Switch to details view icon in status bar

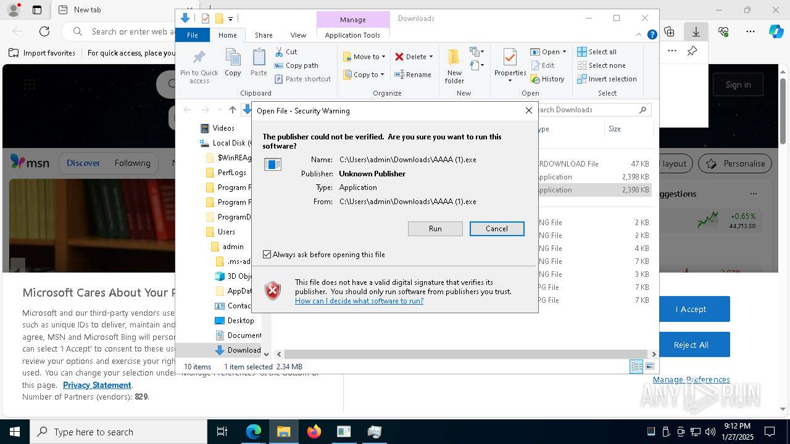pos(636,366)
